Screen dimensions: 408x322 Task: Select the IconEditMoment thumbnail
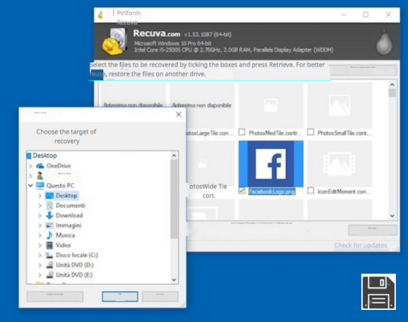(x=340, y=163)
